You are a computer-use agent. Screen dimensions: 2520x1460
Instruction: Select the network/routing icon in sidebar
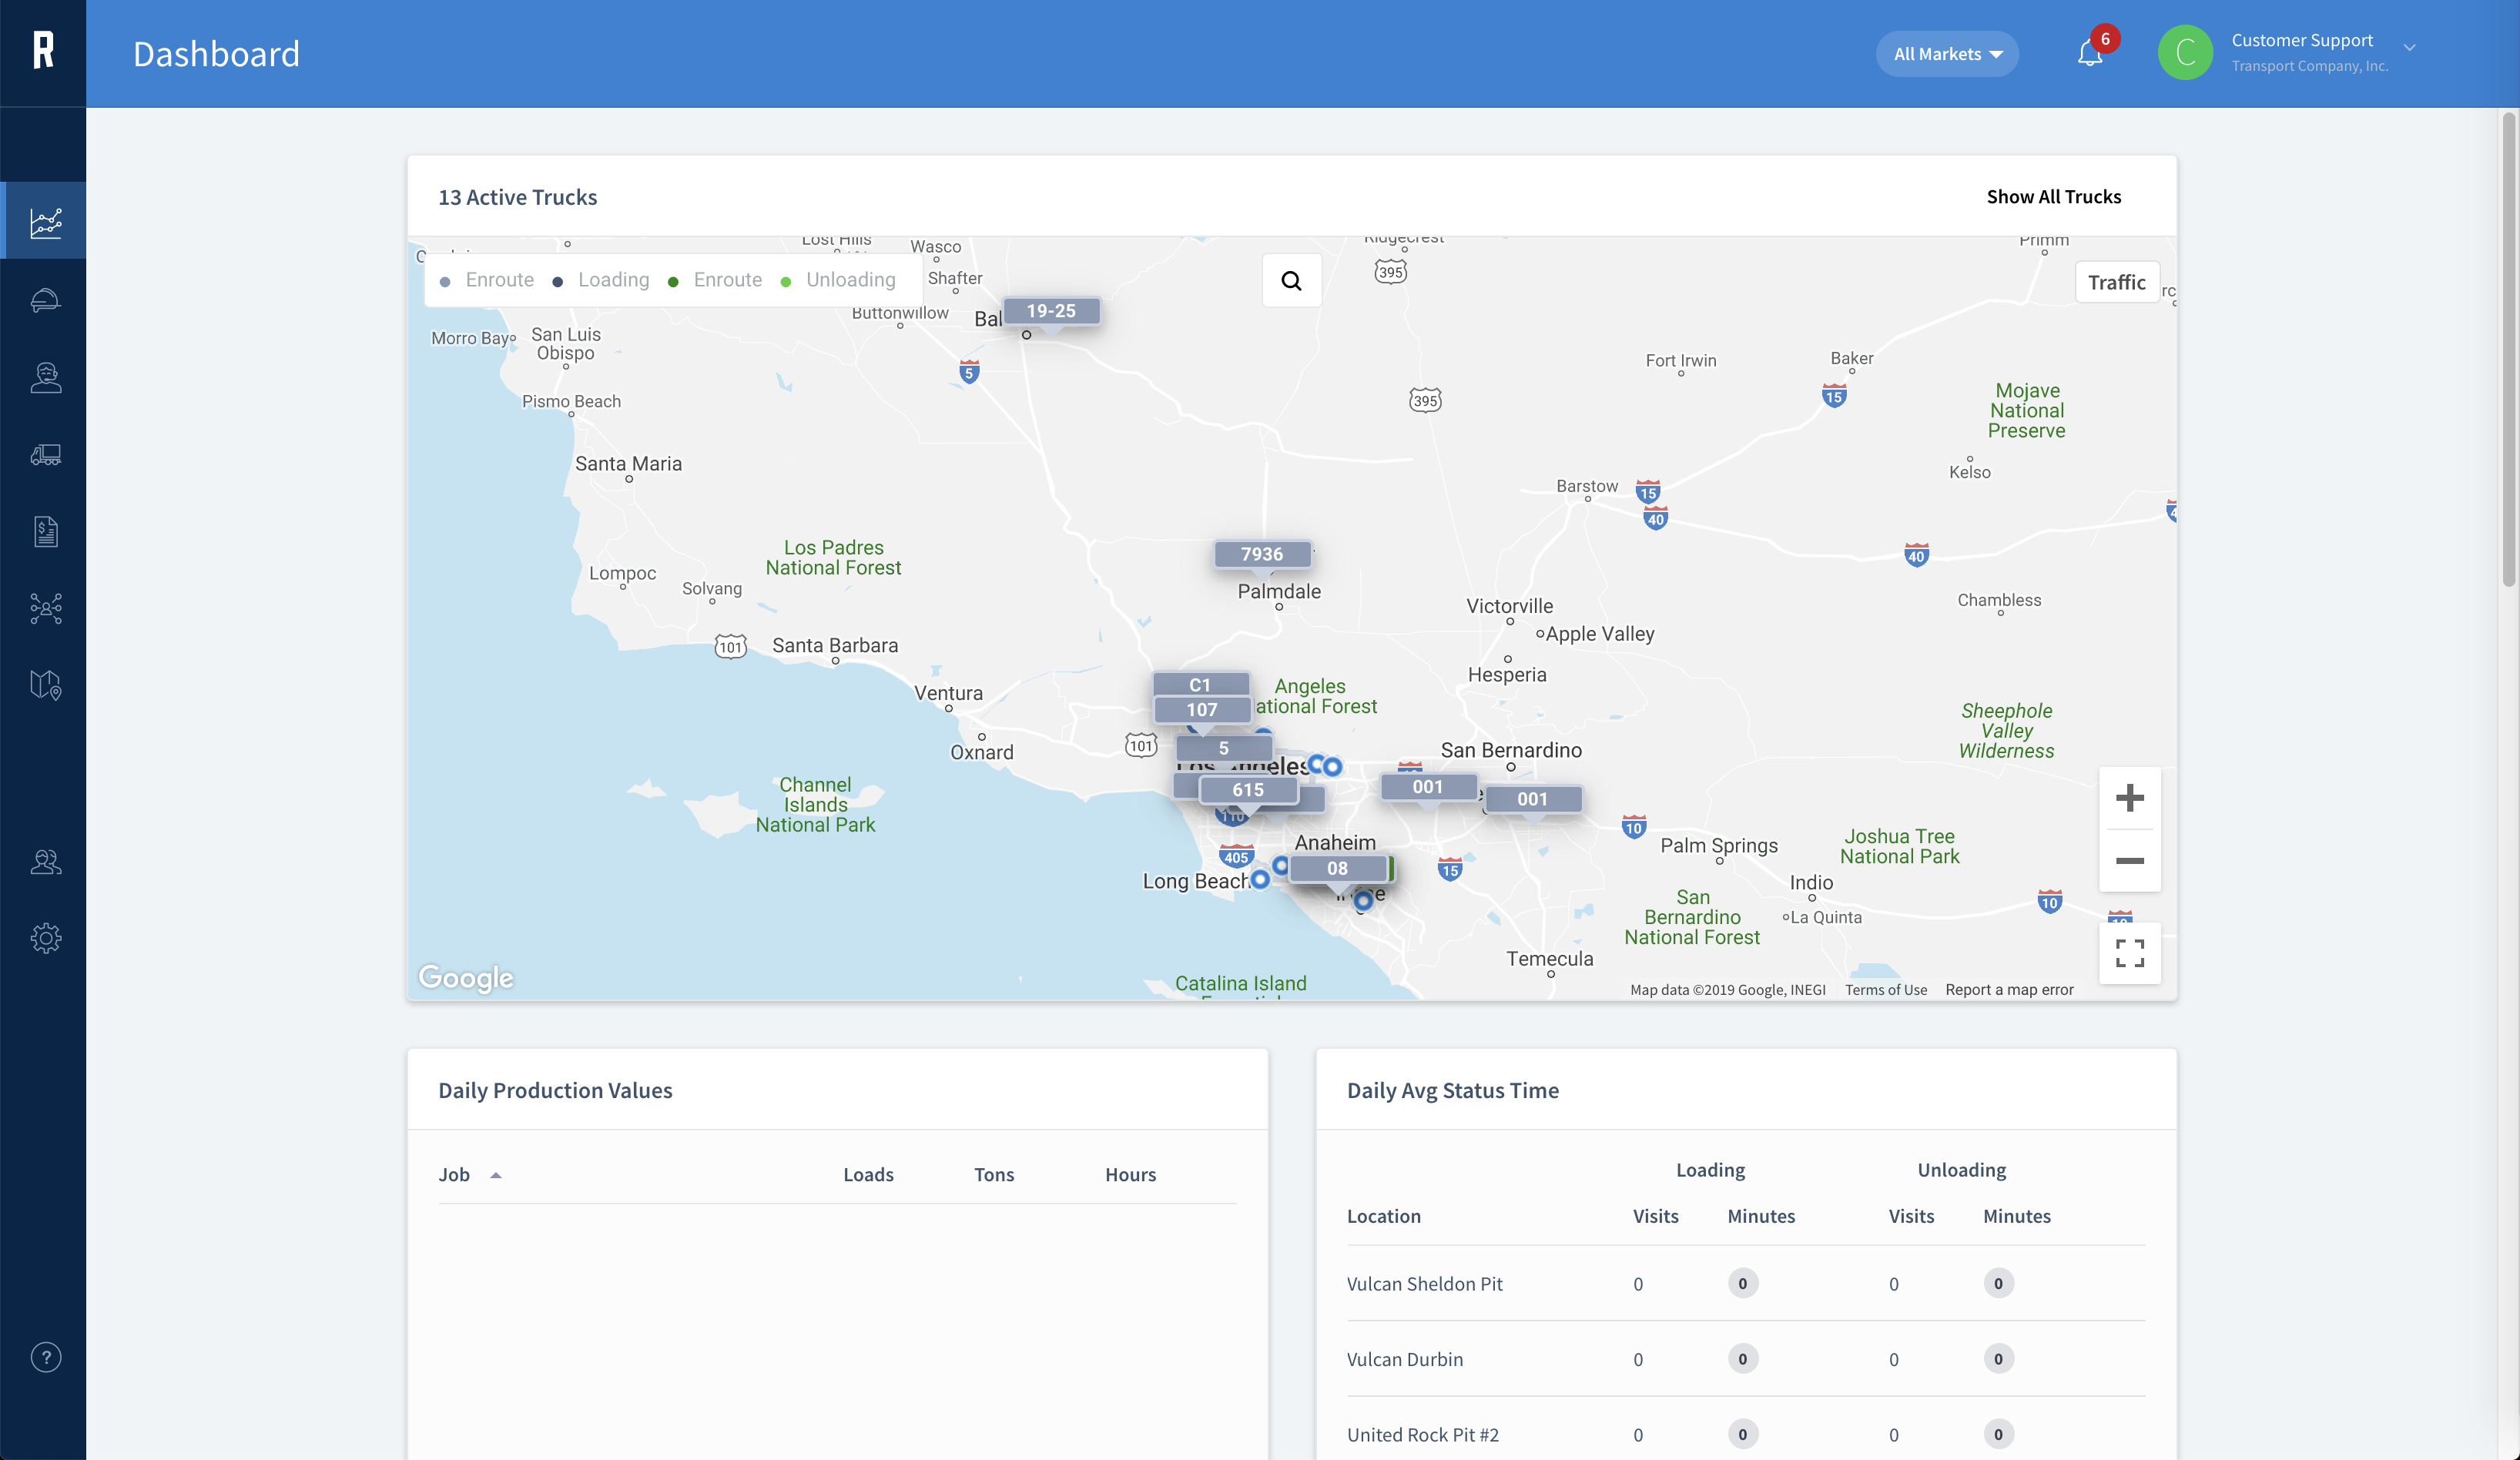(x=47, y=608)
